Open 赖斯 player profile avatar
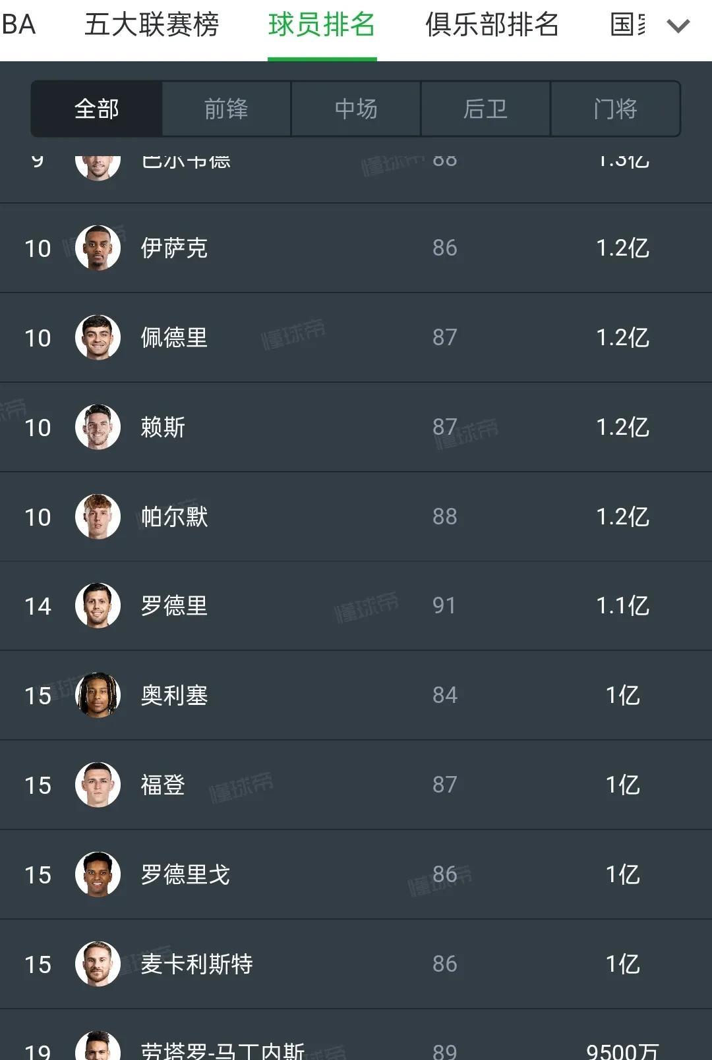Screen dimensions: 712x1060 pos(98,427)
